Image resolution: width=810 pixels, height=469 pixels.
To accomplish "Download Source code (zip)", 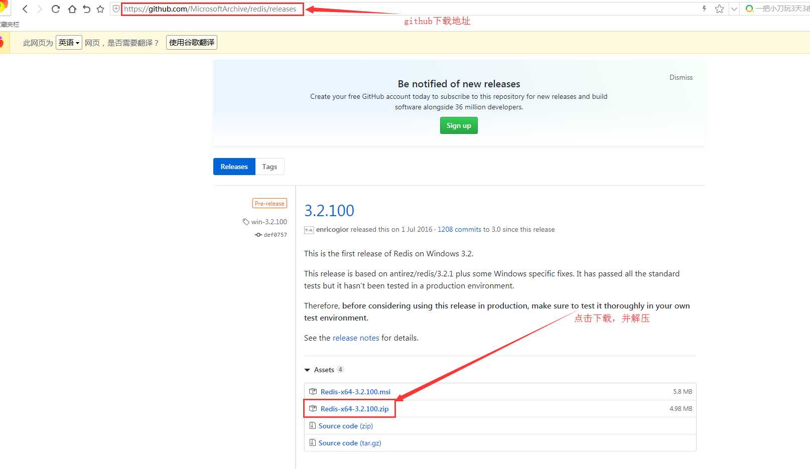I will 346,426.
